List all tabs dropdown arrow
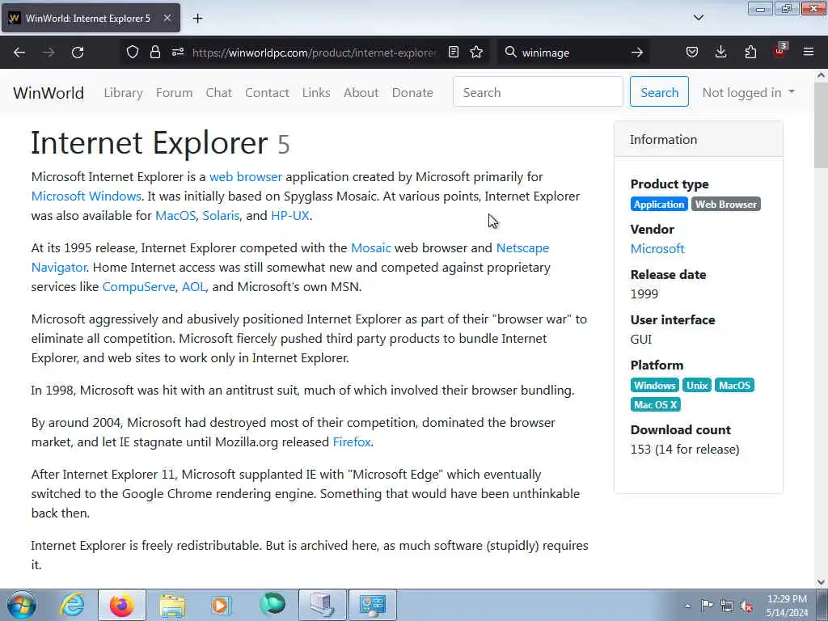This screenshot has width=828, height=621. (698, 18)
